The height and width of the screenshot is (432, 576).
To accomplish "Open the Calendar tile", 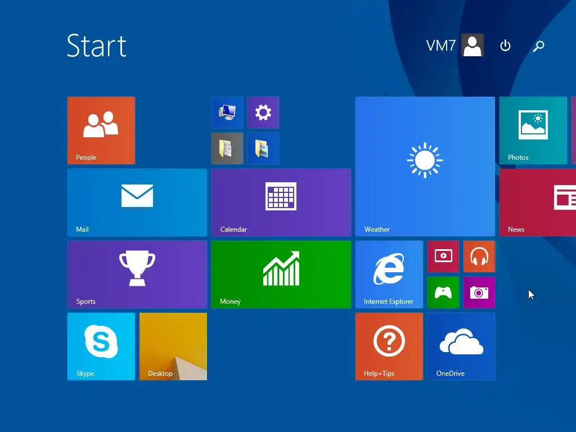I will click(281, 202).
